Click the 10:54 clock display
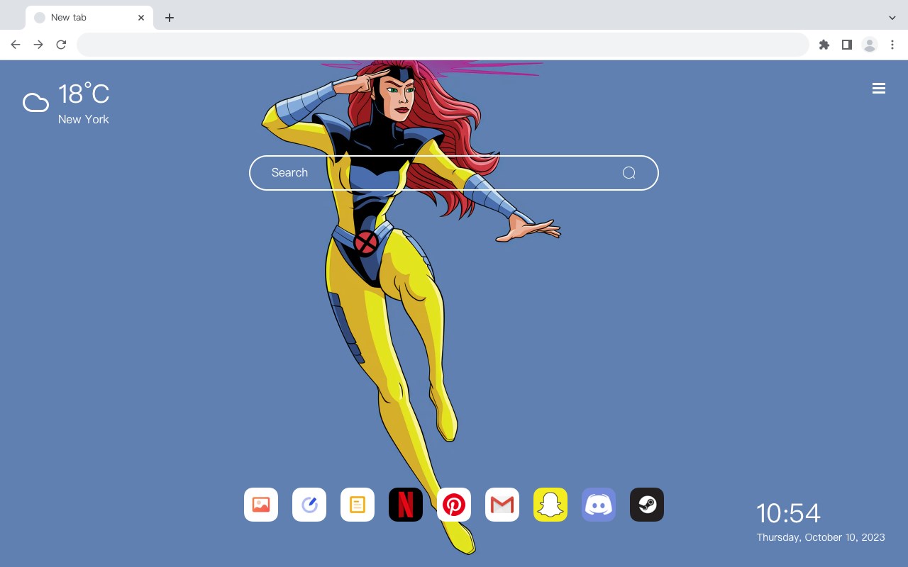Viewport: 908px width, 567px height. (x=788, y=513)
